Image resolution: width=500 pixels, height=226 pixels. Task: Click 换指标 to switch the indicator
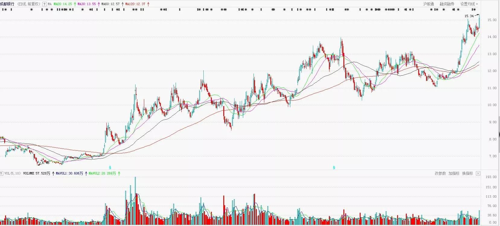point(467,174)
